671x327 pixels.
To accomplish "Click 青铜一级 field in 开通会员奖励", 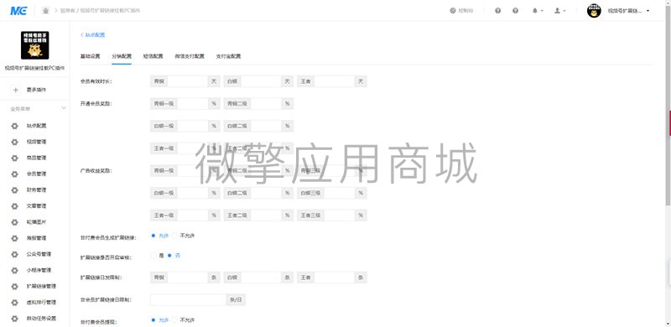I will pyautogui.click(x=193, y=104).
